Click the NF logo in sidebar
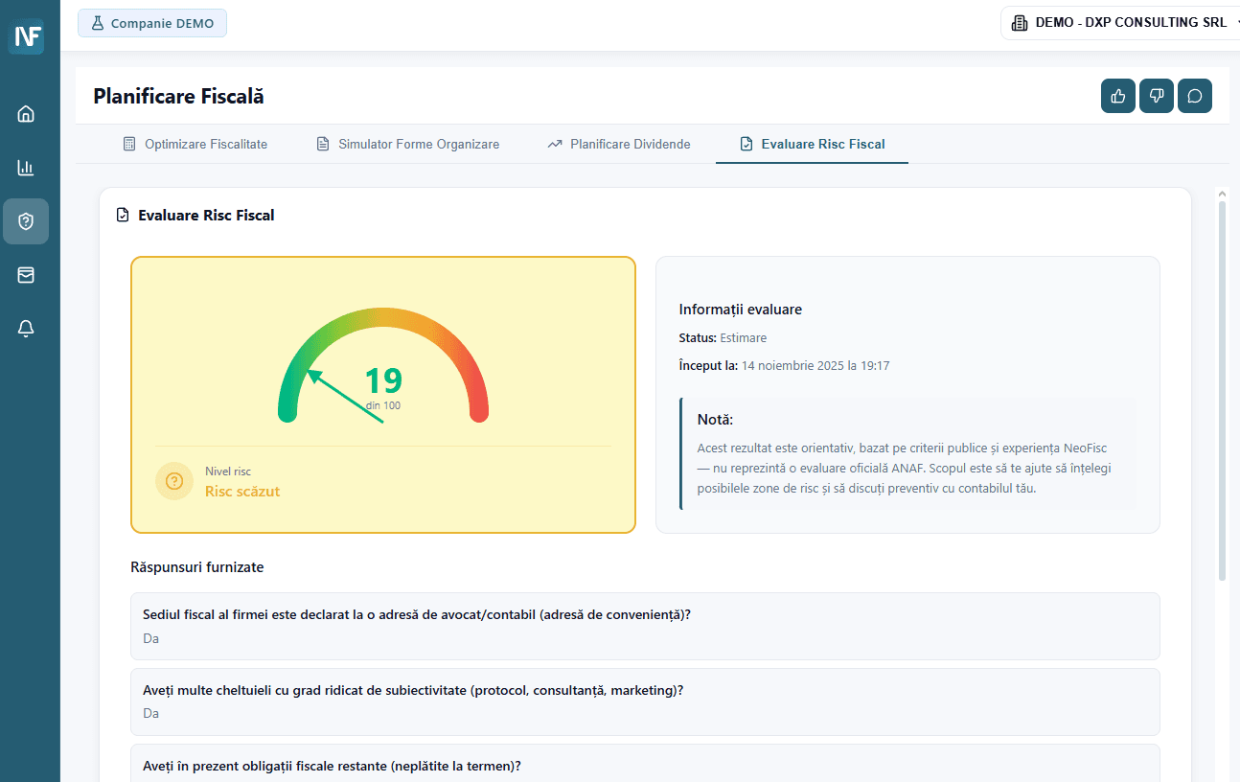This screenshot has height=782, width=1240. (26, 36)
